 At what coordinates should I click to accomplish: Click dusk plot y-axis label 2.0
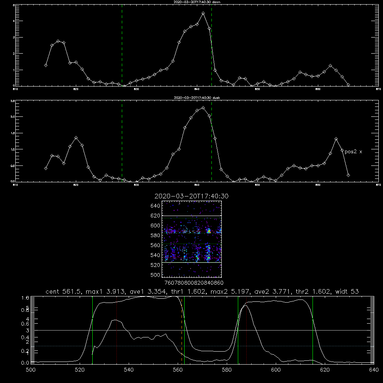click(13, 116)
